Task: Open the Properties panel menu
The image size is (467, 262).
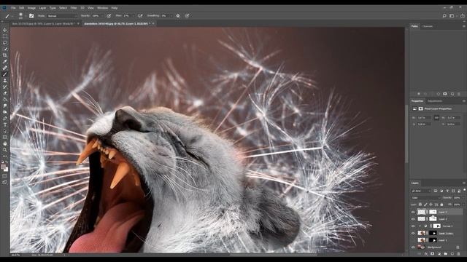Action: pyautogui.click(x=464, y=101)
